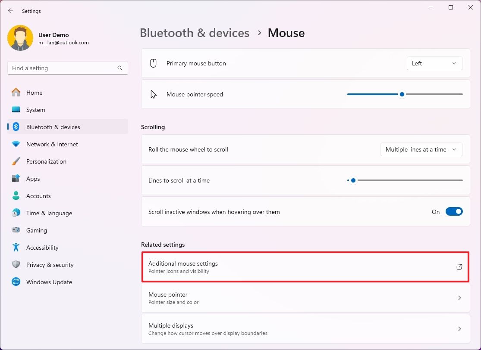
Task: Click the Privacy & security shield icon
Action: click(16, 265)
